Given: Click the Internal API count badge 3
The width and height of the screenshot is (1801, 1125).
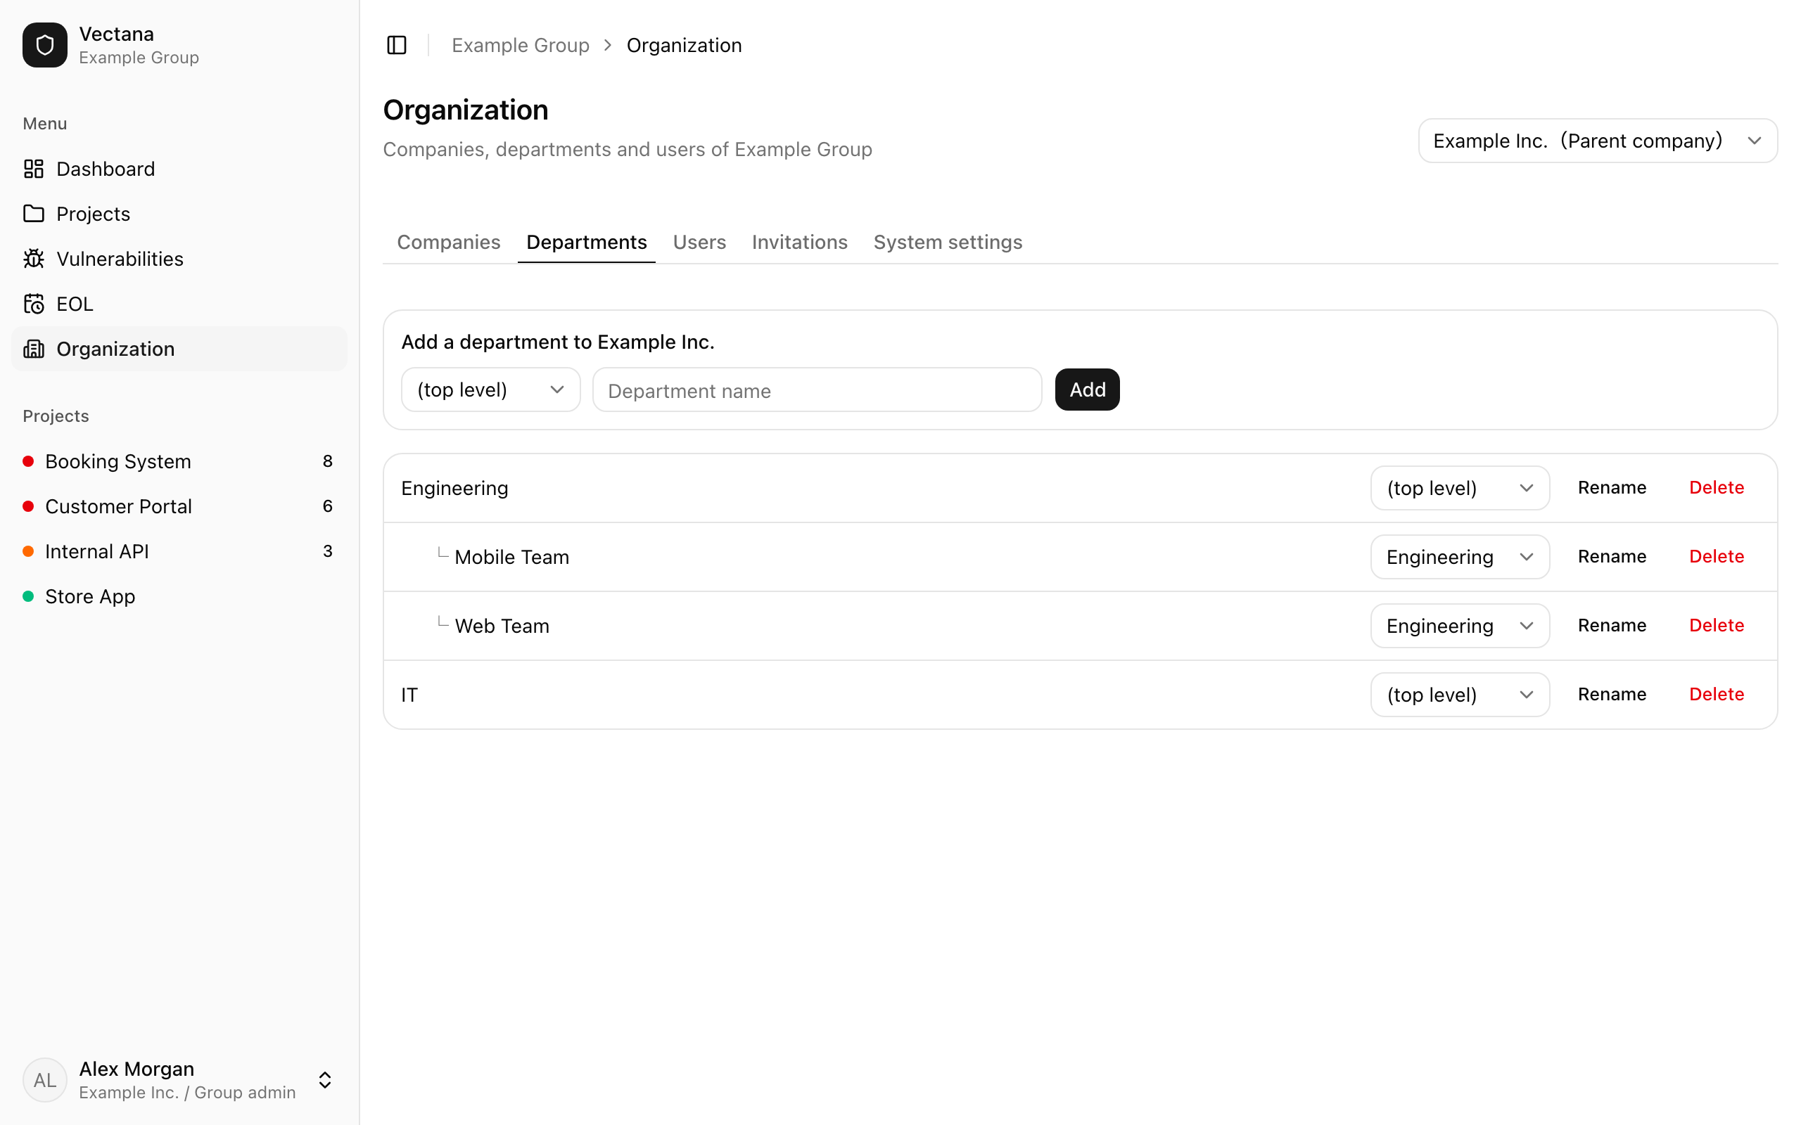Looking at the screenshot, I should pyautogui.click(x=327, y=551).
